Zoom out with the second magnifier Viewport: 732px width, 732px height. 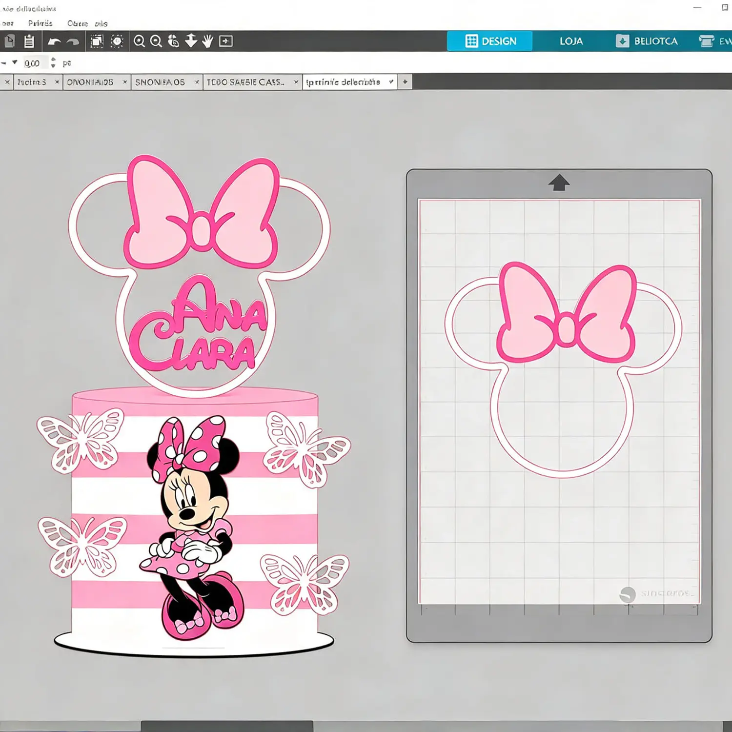(x=156, y=41)
